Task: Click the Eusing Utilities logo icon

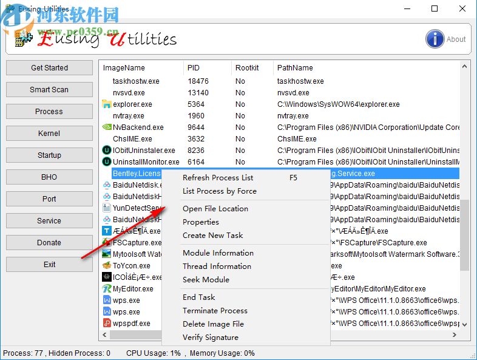Action: [24, 38]
